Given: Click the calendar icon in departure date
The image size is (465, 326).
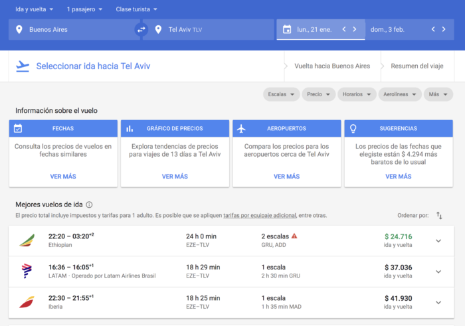Looking at the screenshot, I should pos(287,29).
